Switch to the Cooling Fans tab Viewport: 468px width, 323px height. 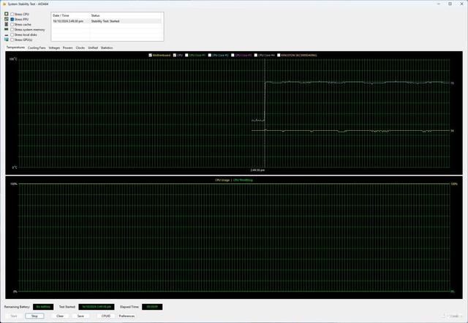coord(37,47)
